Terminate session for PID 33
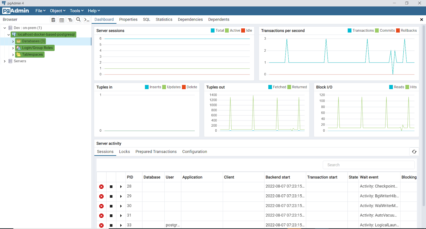The image size is (426, 229). pos(101,225)
